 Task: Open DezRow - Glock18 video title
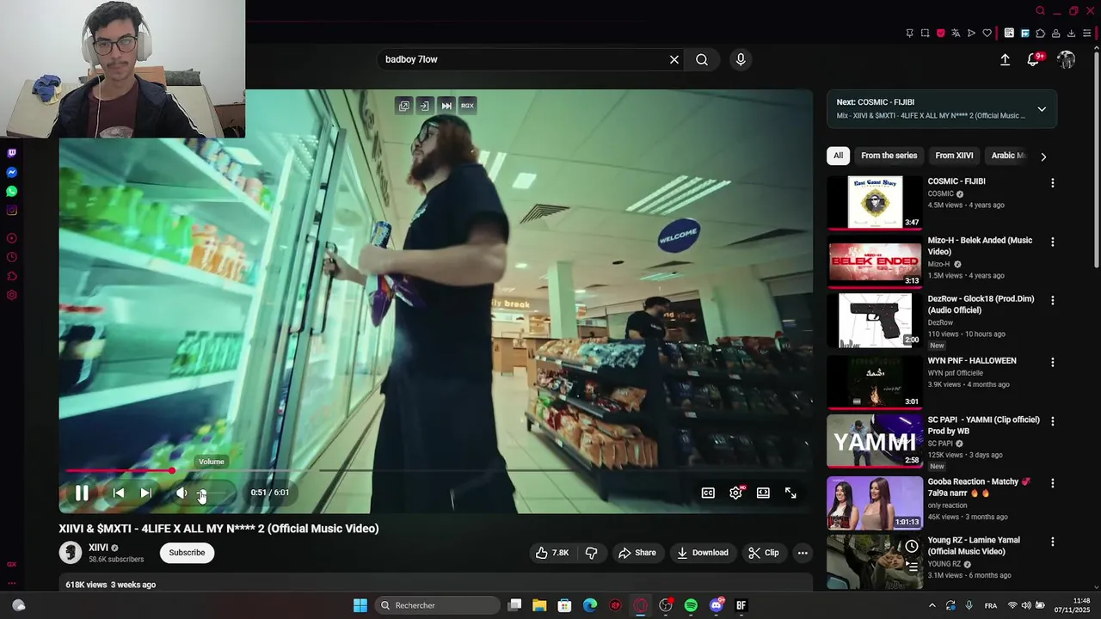981,304
